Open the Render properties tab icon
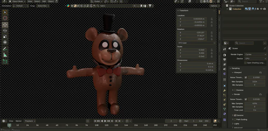 coord(225,55)
